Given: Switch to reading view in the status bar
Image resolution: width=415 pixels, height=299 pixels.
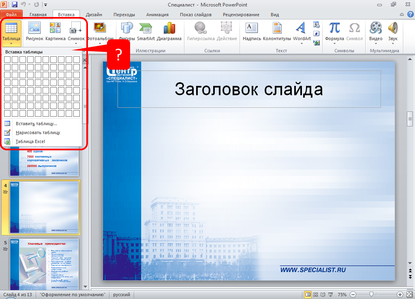Looking at the screenshot, I should click(x=323, y=295).
